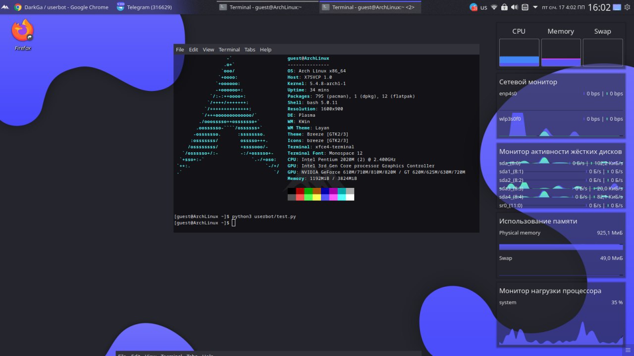The width and height of the screenshot is (634, 356).
Task: Expand hidden system tray icons arrow
Action: [535, 7]
